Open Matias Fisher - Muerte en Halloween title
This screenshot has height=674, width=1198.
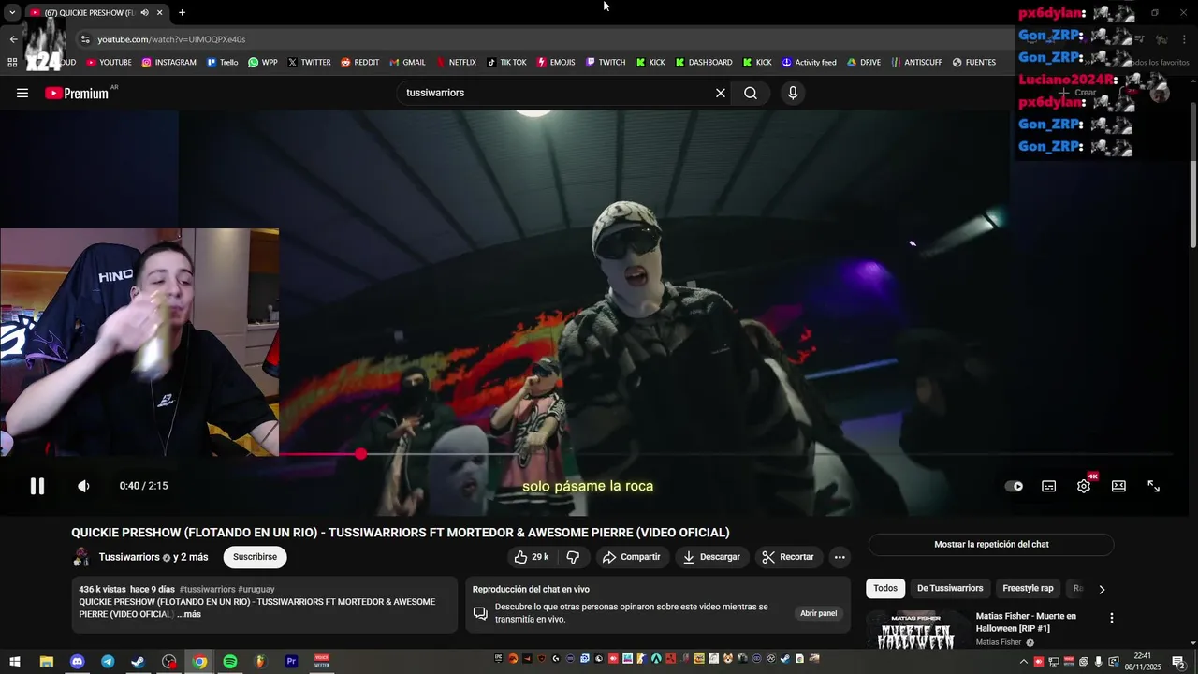1026,623
